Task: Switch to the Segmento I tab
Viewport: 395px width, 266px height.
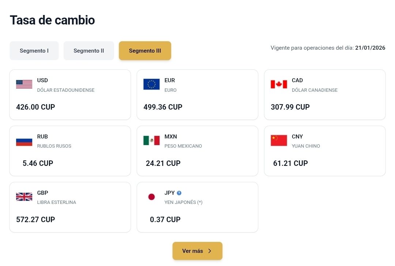Action: [34, 51]
